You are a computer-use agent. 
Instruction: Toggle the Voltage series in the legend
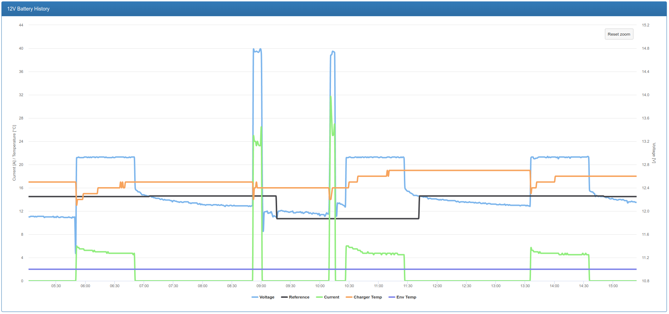coord(267,297)
